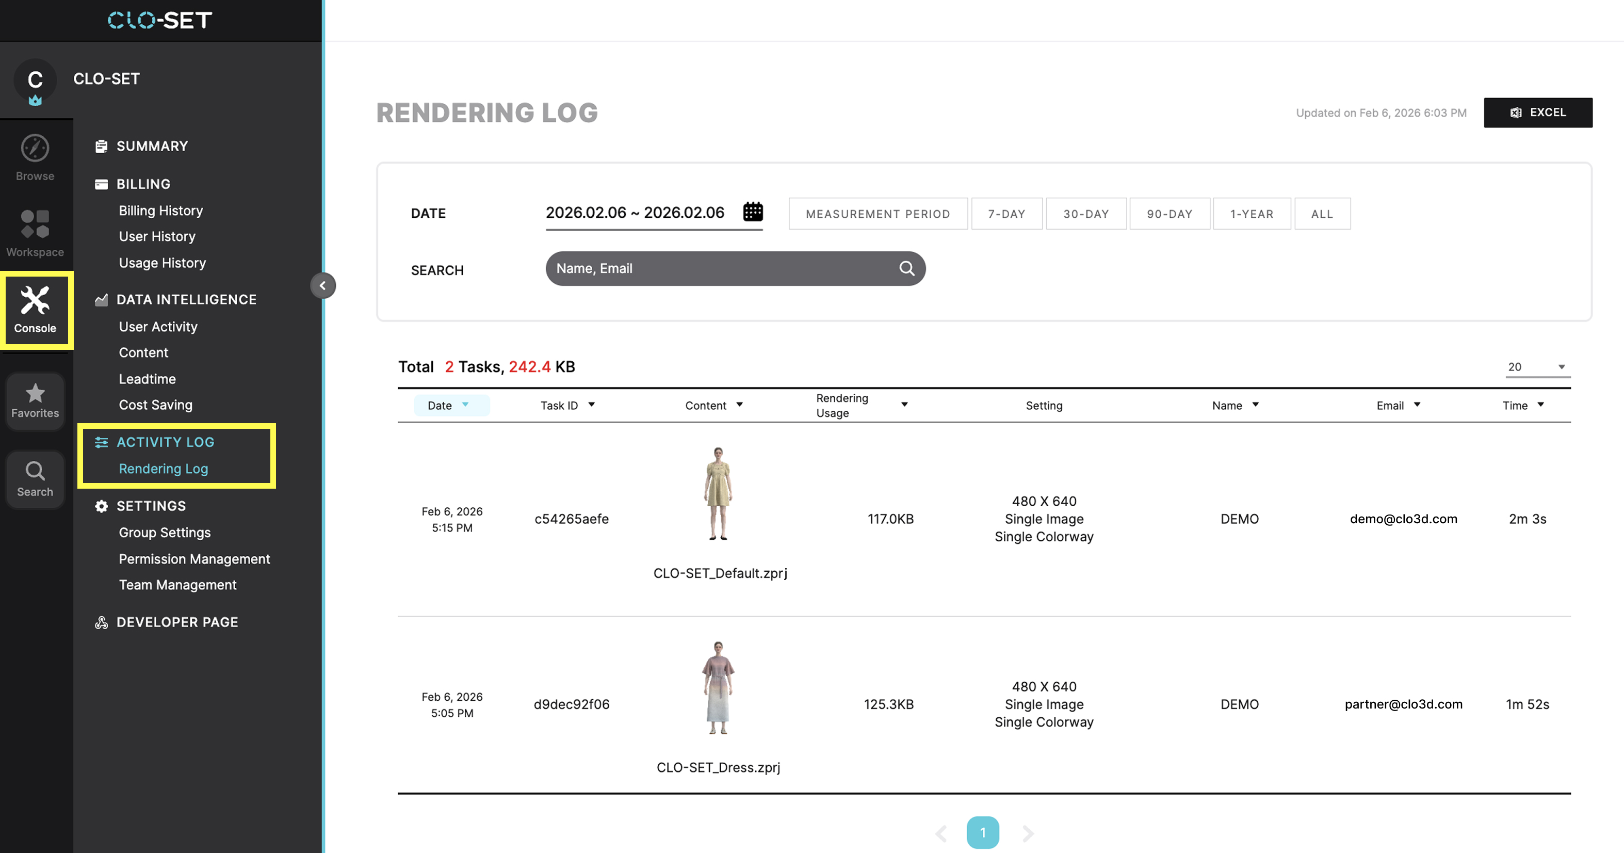Collapse the sidebar using the chevron
The height and width of the screenshot is (853, 1624).
tap(323, 285)
